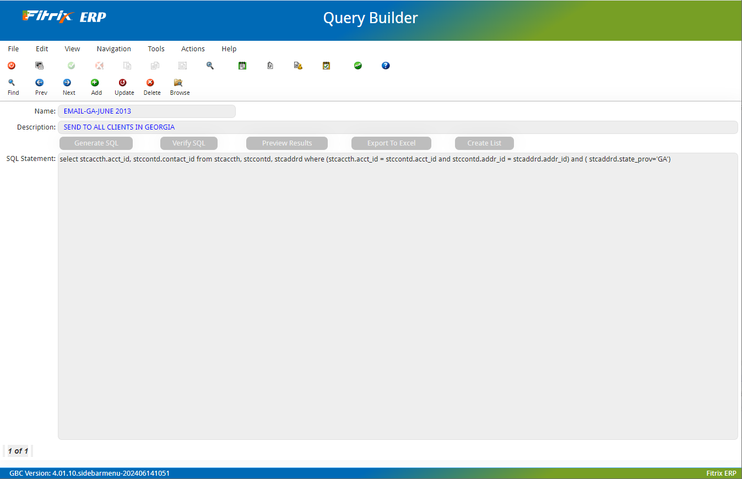
Task: Click the clipboard icon in the toolbar
Action: coord(270,66)
